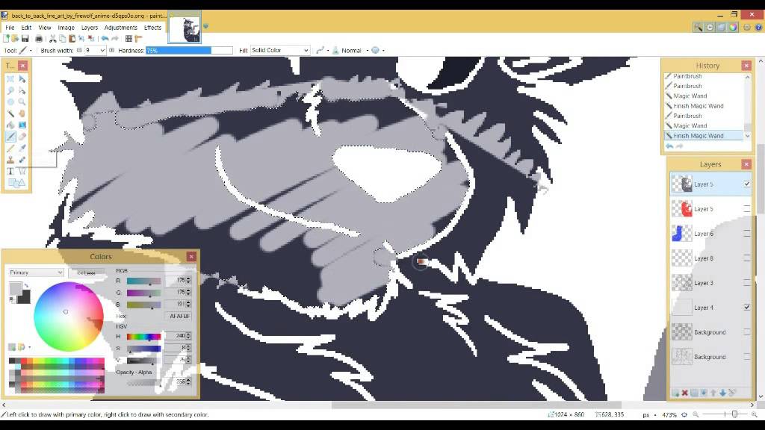Viewport: 765px width, 430px height.
Task: Toggle the pixel grid icon
Action: [128, 39]
